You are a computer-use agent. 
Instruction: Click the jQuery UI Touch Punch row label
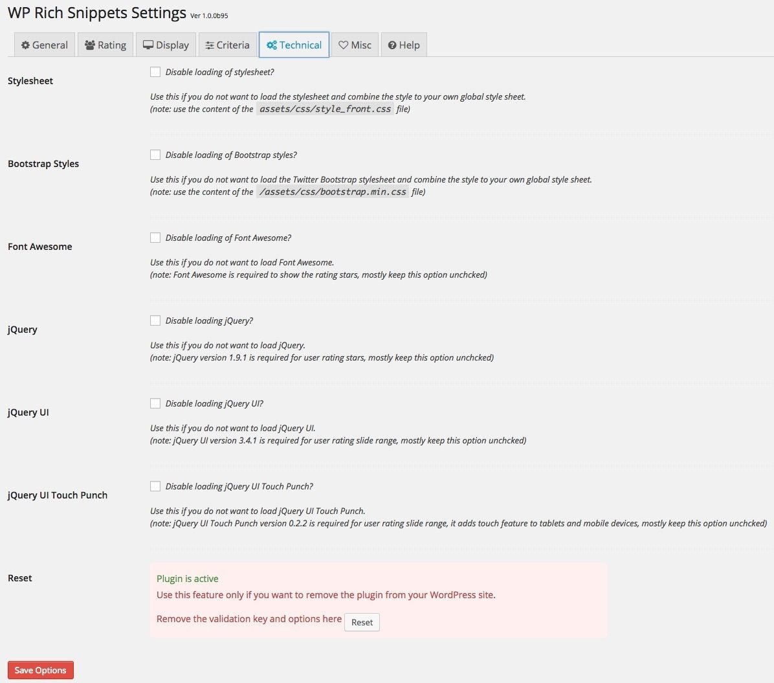[58, 495]
